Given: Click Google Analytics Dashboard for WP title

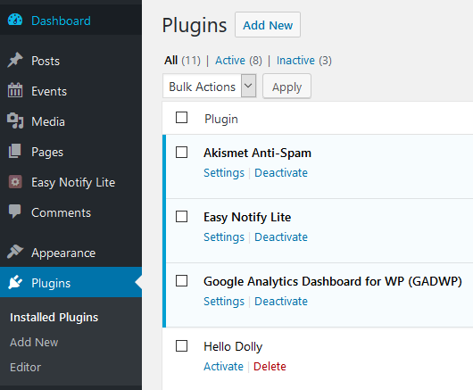Looking at the screenshot, I should 333,281.
